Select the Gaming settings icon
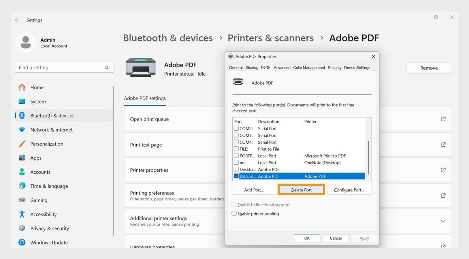Viewport: 469px width, 259px height. click(x=21, y=200)
